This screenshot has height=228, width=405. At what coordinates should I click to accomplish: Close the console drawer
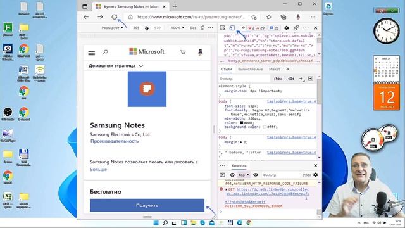[x=315, y=166]
